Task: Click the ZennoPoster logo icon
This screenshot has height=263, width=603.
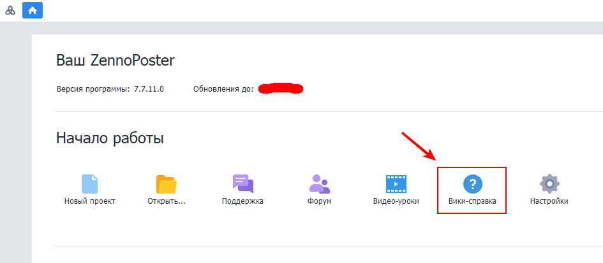Action: 10,10
